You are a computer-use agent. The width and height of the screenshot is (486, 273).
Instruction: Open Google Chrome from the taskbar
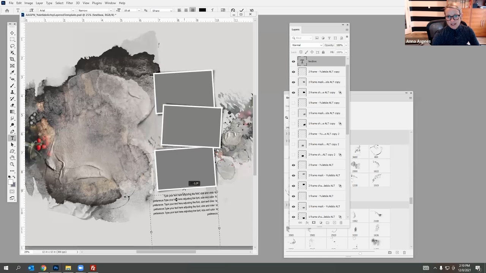tap(43, 268)
